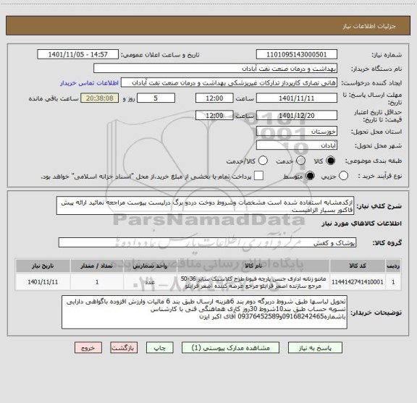Click product code cell 114414274141​0001
Viewport: 417px width, 403px height.
pyautogui.click(x=358, y=281)
